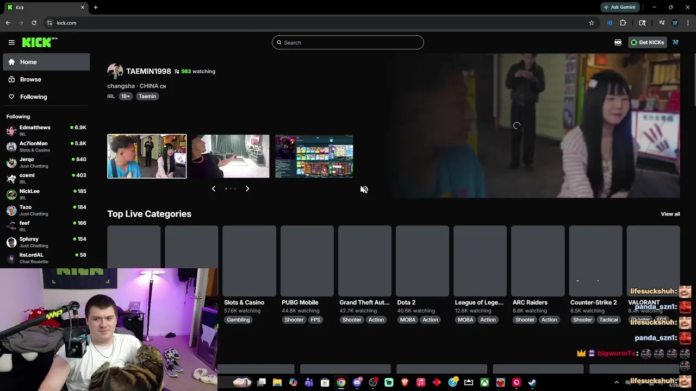
Task: Select the Home sidebar item
Action: (x=46, y=62)
